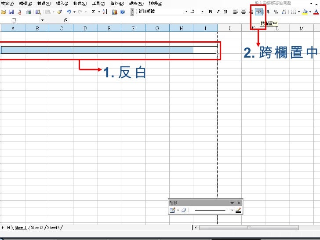Open the 說明 (Help) menu

pos(156,4)
